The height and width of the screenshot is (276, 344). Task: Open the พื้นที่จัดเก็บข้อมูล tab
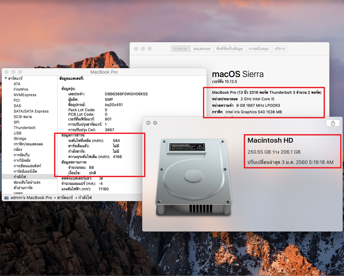pyautogui.click(x=229, y=49)
